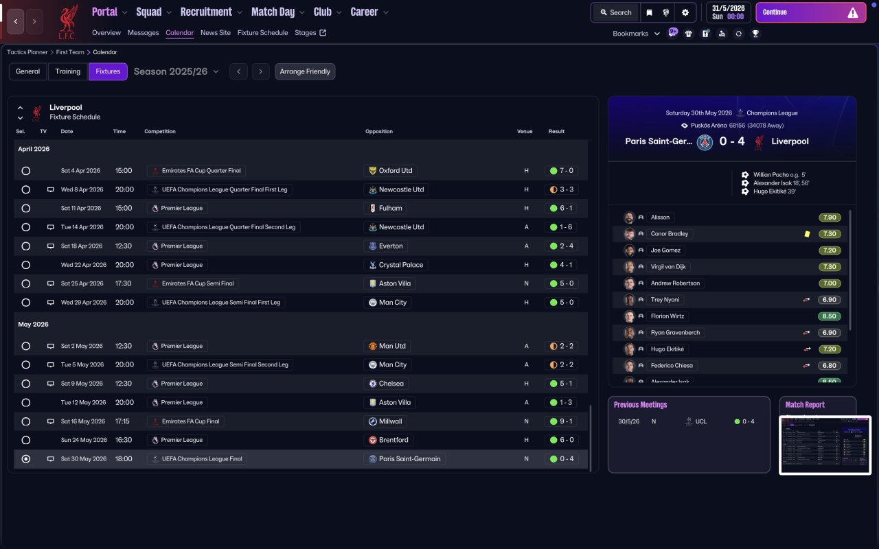Click the TV icon for Millwall FA Cup Final
Viewport: 879px width, 549px height.
50,421
